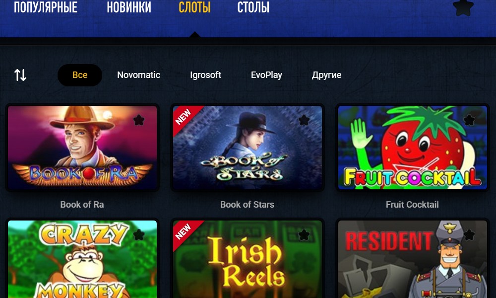Viewport: 496px width, 298px height.
Task: Add Crazy Monkey to favorites with star
Action: pos(139,234)
